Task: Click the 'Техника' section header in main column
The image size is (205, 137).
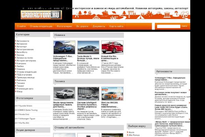Action: click(88, 82)
